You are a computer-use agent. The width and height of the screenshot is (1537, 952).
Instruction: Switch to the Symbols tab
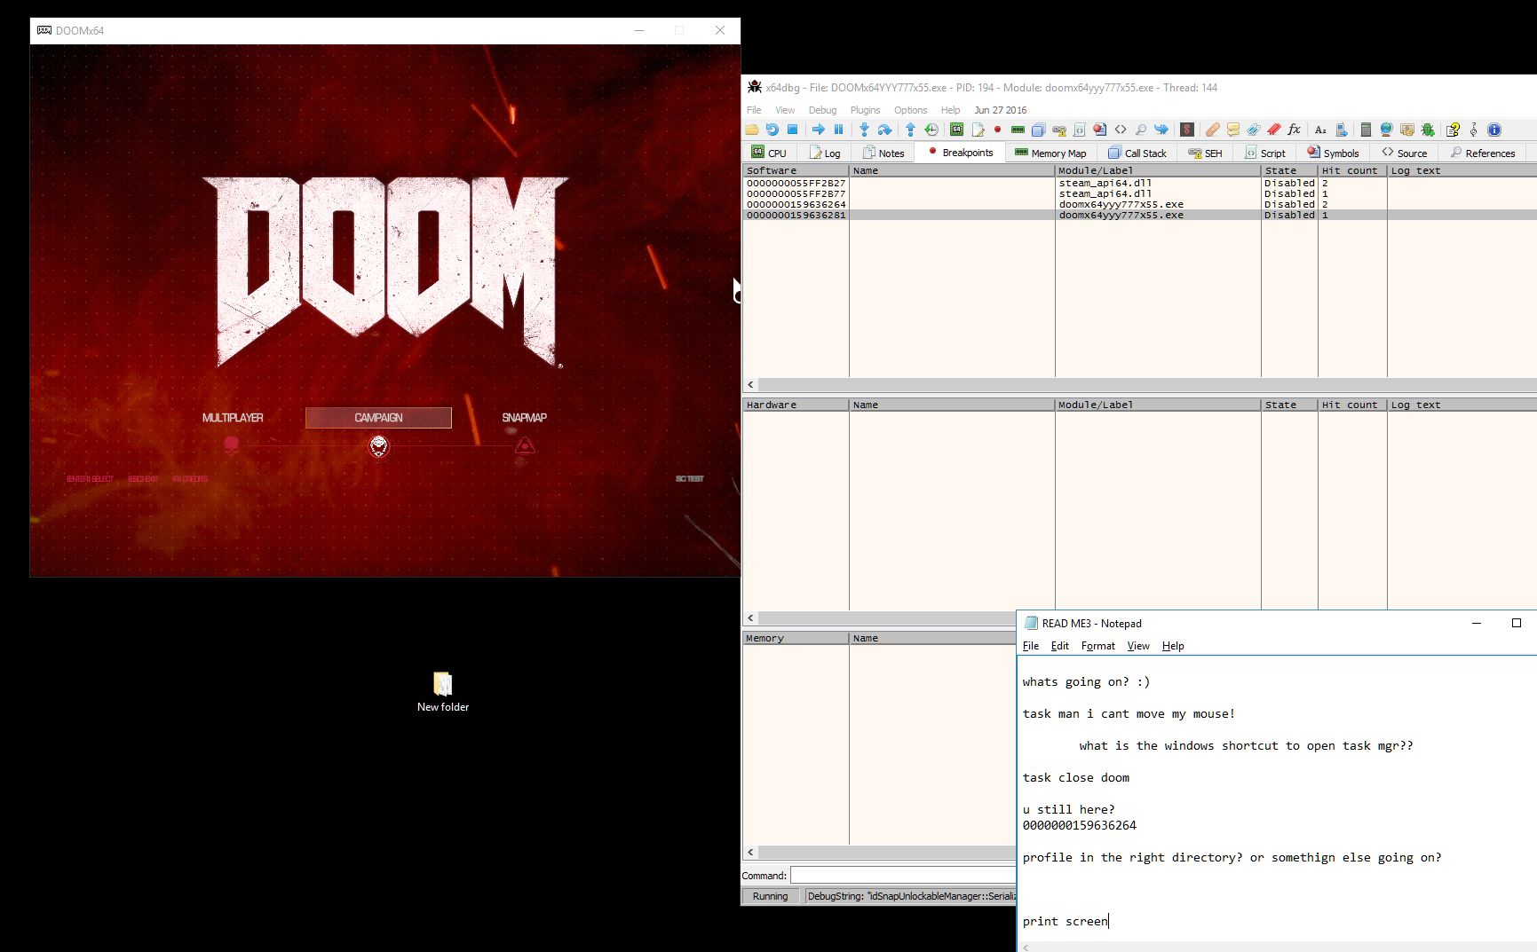(1333, 153)
